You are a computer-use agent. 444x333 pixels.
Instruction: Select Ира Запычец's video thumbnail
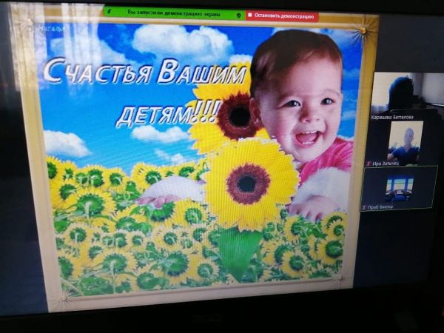tap(405, 141)
